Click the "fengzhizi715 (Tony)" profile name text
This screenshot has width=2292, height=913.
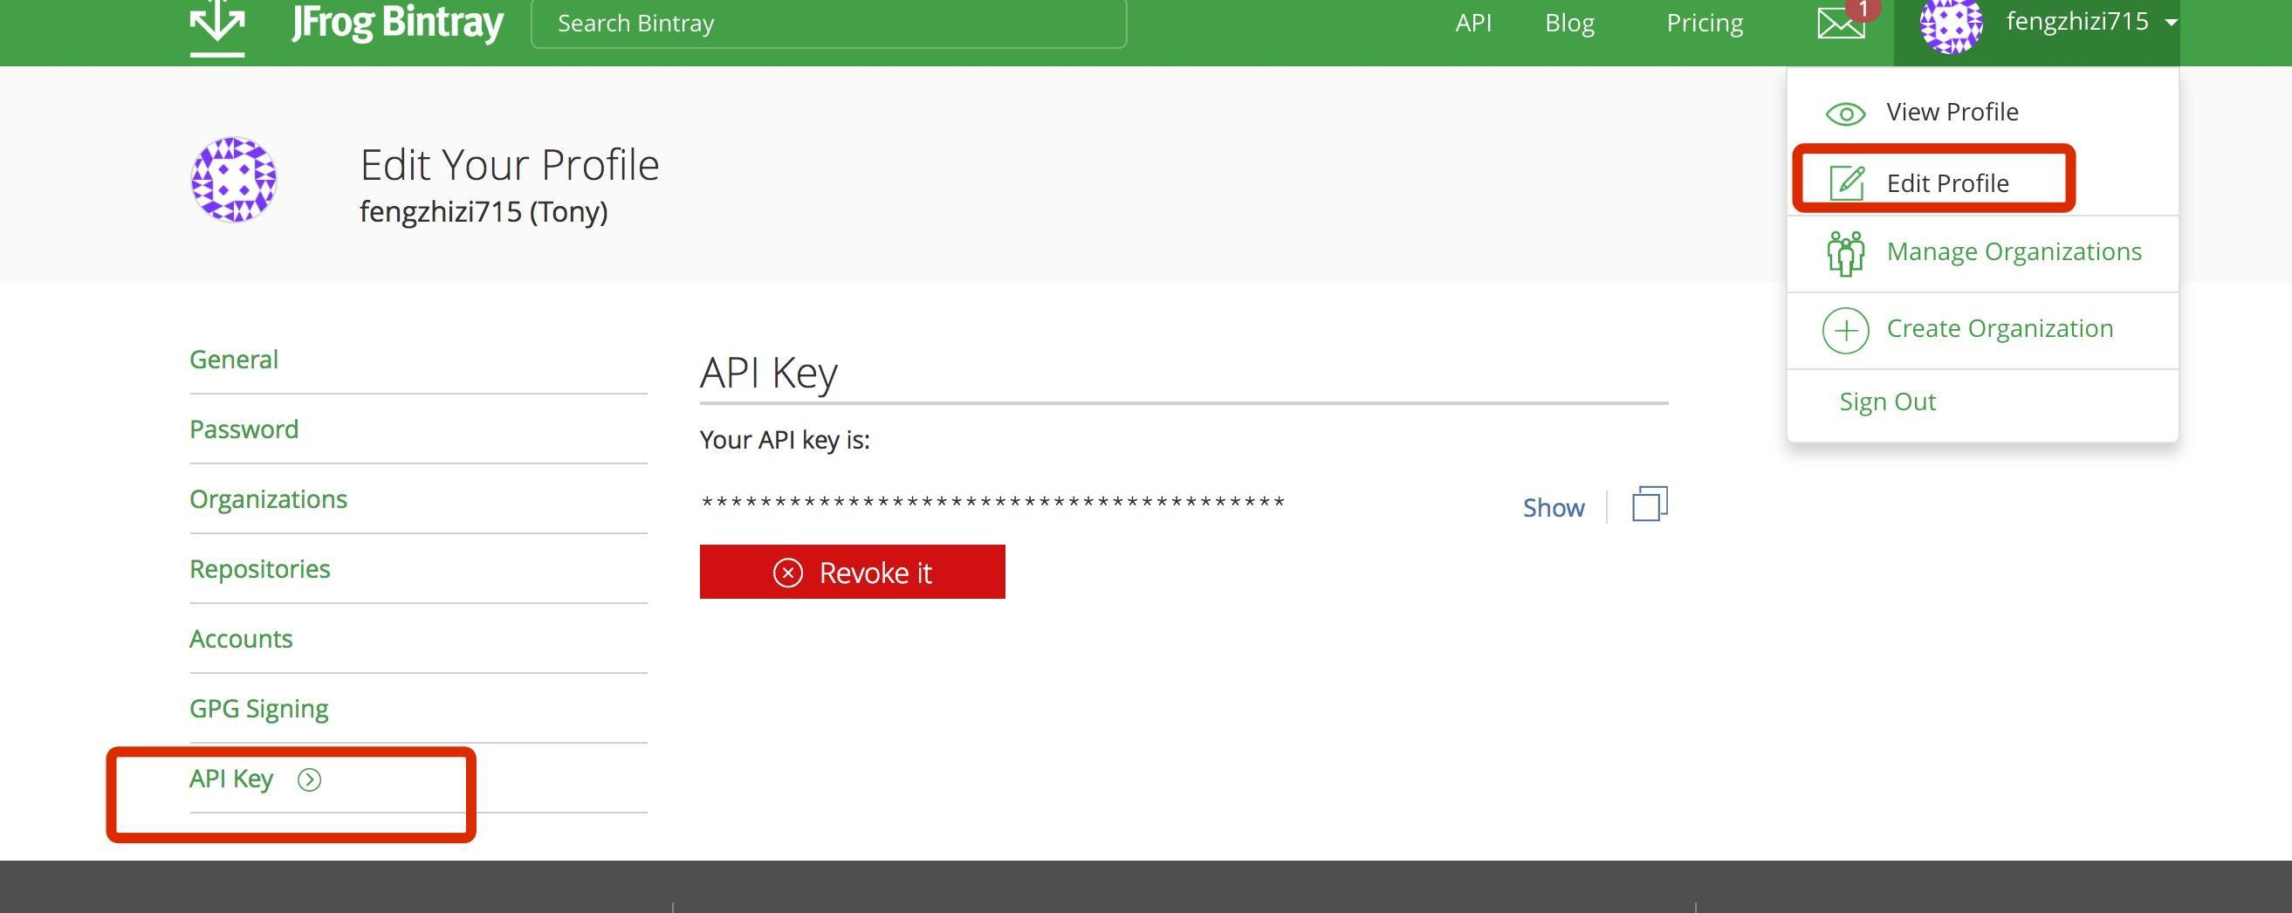pyautogui.click(x=484, y=212)
